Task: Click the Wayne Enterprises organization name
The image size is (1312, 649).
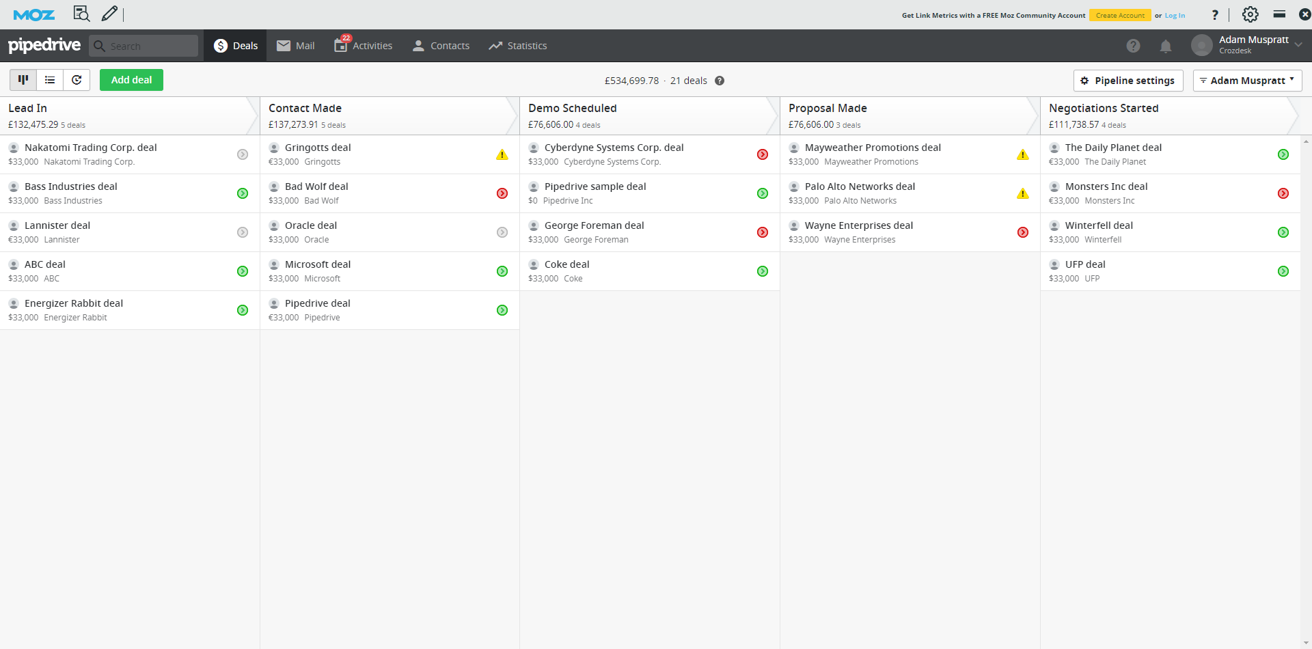Action: pos(860,240)
